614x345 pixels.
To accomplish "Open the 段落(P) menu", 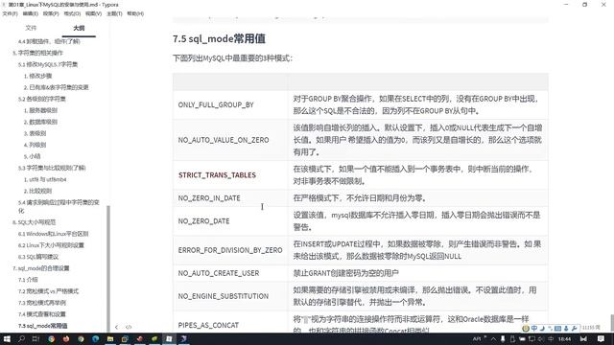I will (51, 13).
